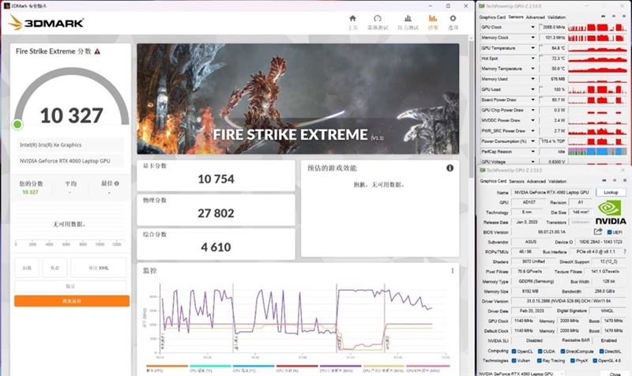Click the Lookup button in GPU-Z
The height and width of the screenshot is (376, 632).
point(611,193)
